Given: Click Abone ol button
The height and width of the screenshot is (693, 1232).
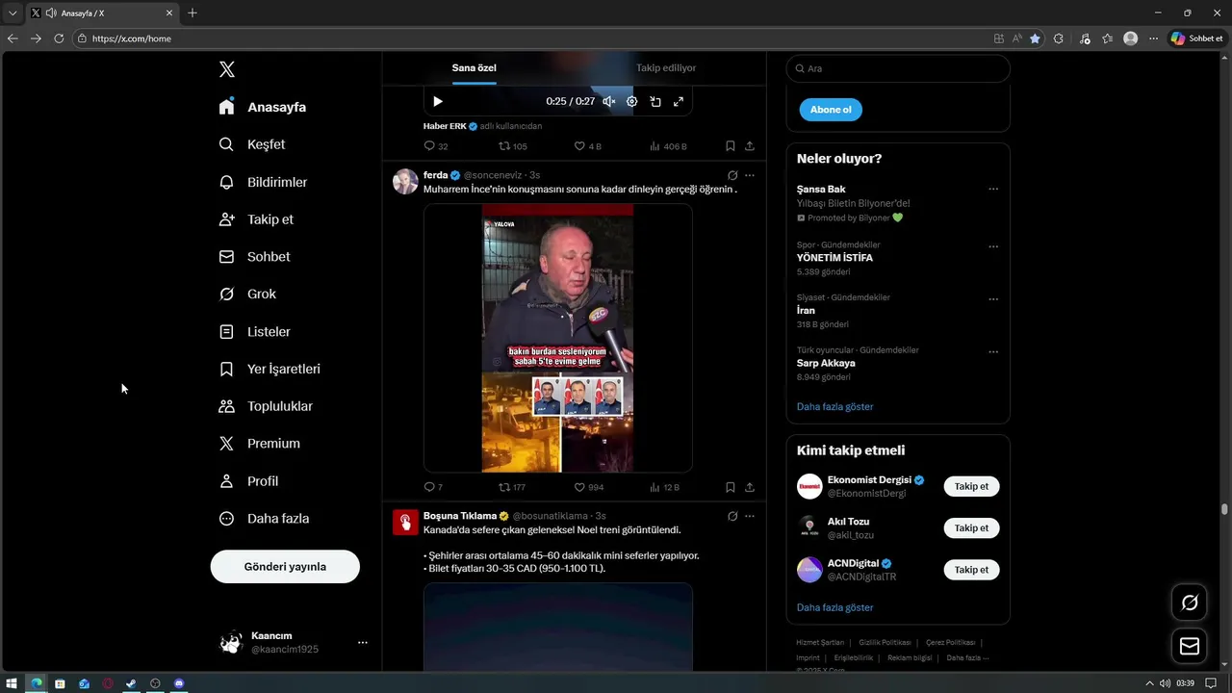Looking at the screenshot, I should 831,110.
